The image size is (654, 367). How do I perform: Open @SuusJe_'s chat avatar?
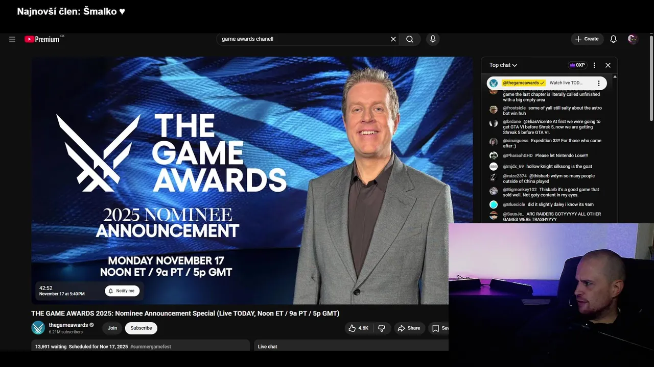click(494, 216)
